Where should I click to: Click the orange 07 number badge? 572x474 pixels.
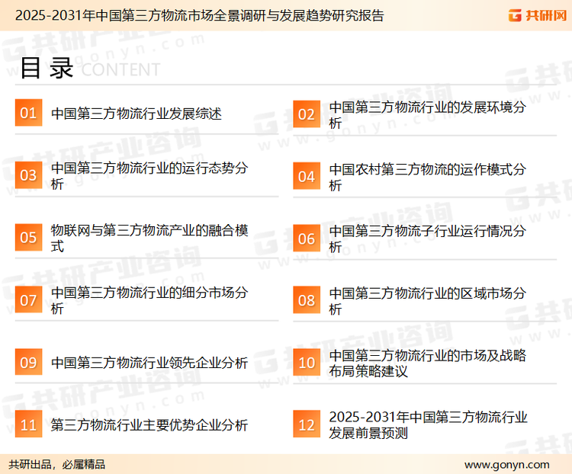[28, 299]
